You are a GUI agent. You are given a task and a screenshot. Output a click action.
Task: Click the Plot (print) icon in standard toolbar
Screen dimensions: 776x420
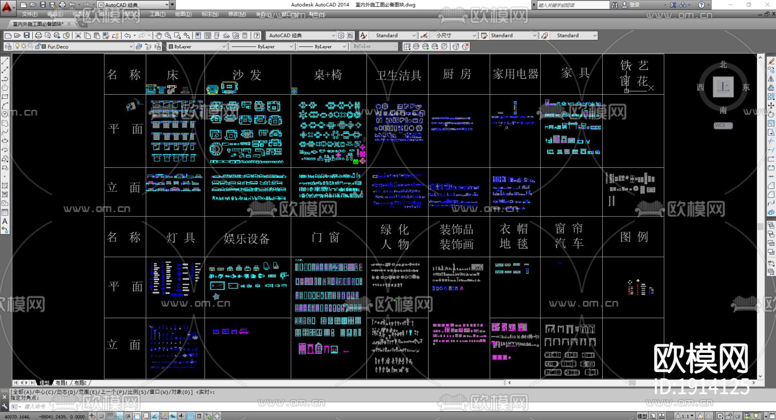click(38, 35)
